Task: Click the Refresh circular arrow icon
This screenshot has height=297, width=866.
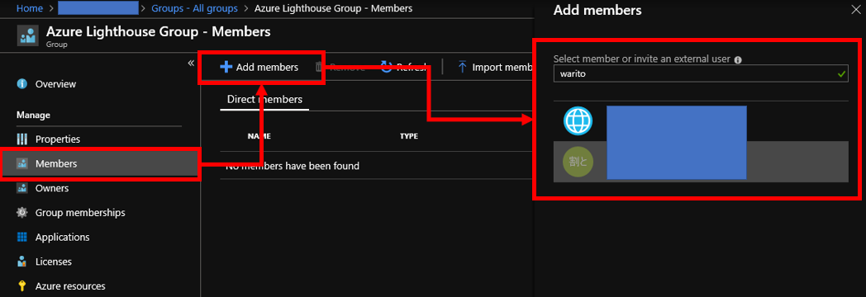Action: coord(387,67)
